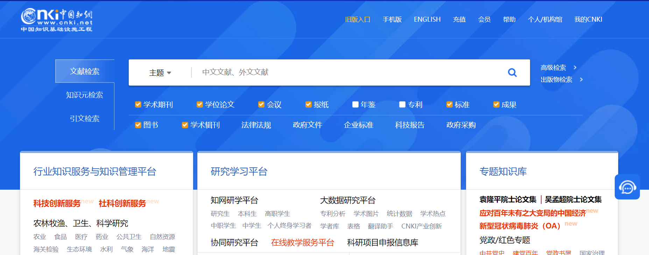Open 会员 in the top menu
The image size is (649, 255).
pyautogui.click(x=484, y=20)
